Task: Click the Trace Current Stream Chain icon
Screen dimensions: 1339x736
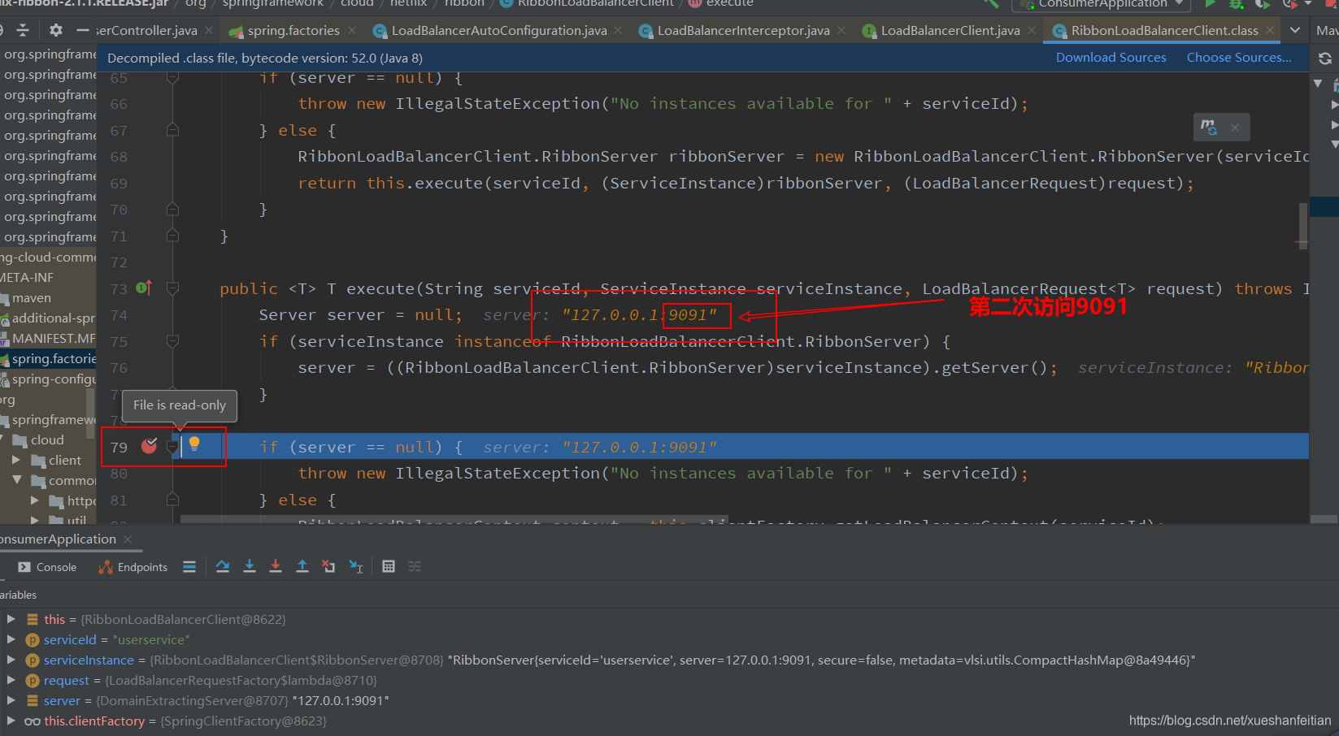Action: [x=415, y=566]
